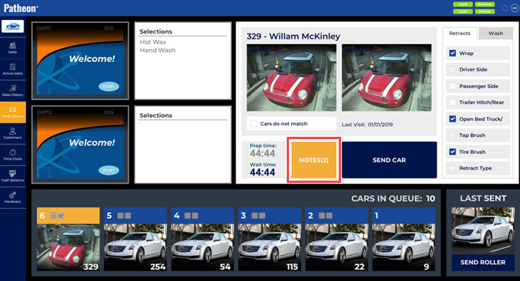520x281 pixels.
Task: Open the NOTES(2) button
Action: 313,160
